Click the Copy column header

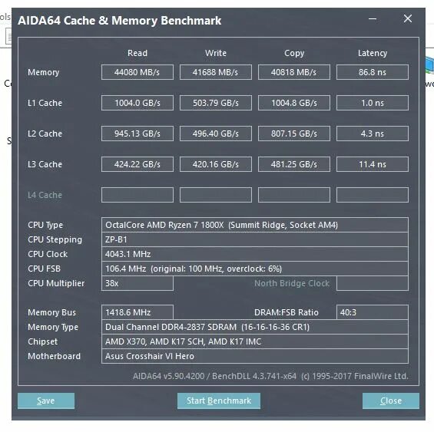(x=294, y=53)
